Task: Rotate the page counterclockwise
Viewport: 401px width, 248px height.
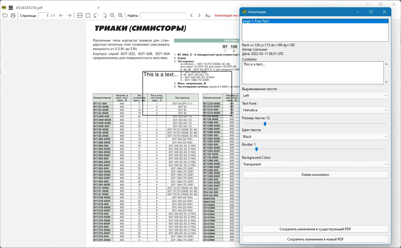Action: (x=96, y=15)
